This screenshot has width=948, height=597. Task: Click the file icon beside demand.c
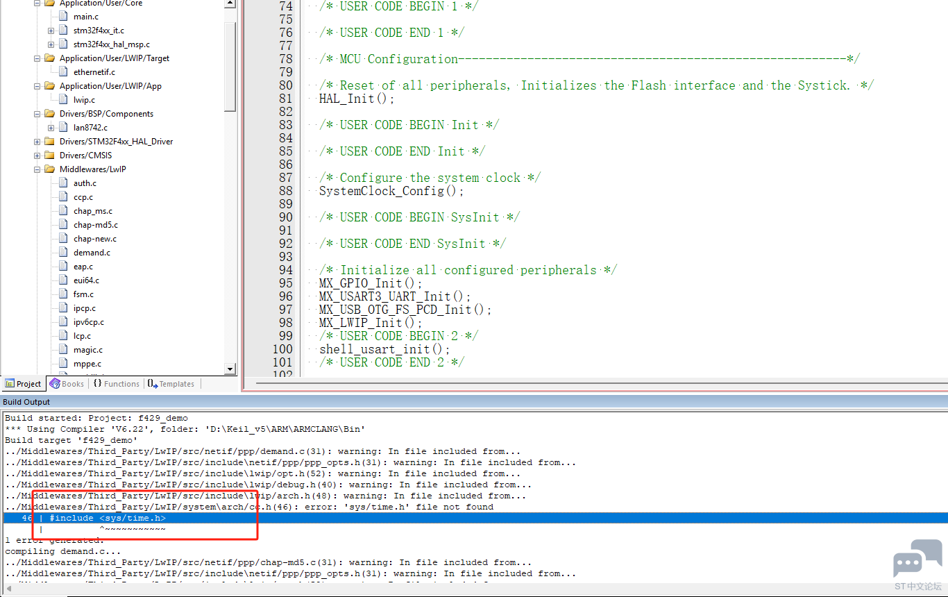click(x=65, y=253)
